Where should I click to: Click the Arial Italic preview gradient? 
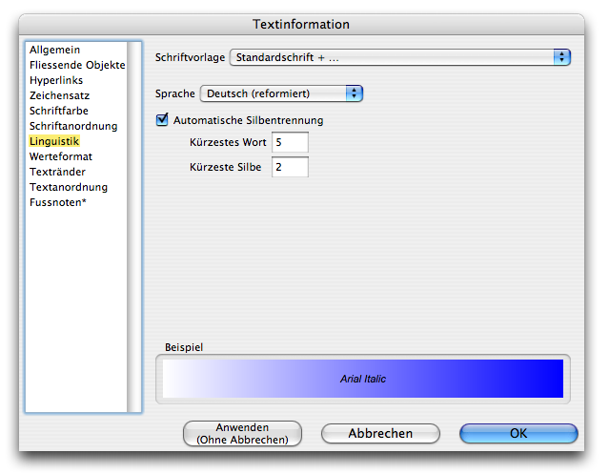pos(363,379)
